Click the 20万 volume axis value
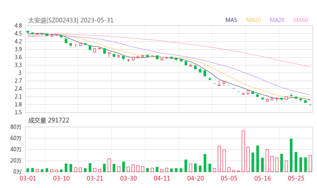The height and width of the screenshot is (188, 317). (x=16, y=161)
